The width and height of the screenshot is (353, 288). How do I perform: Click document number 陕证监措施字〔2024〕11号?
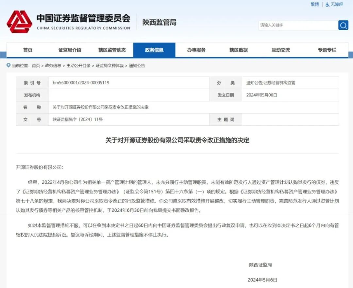78,119
